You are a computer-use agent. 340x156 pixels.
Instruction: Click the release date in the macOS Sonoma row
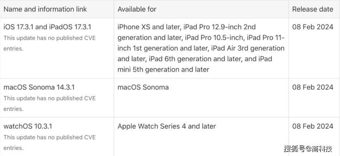312,87
